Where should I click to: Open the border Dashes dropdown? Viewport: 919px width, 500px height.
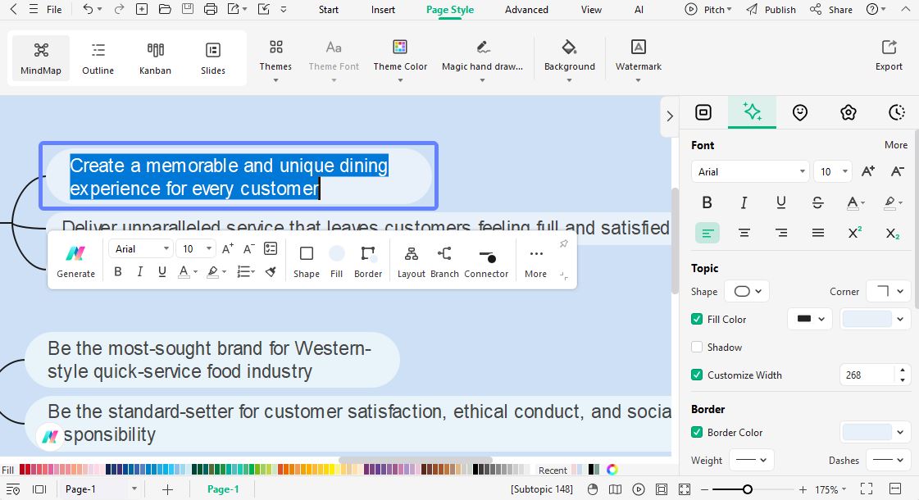click(889, 460)
